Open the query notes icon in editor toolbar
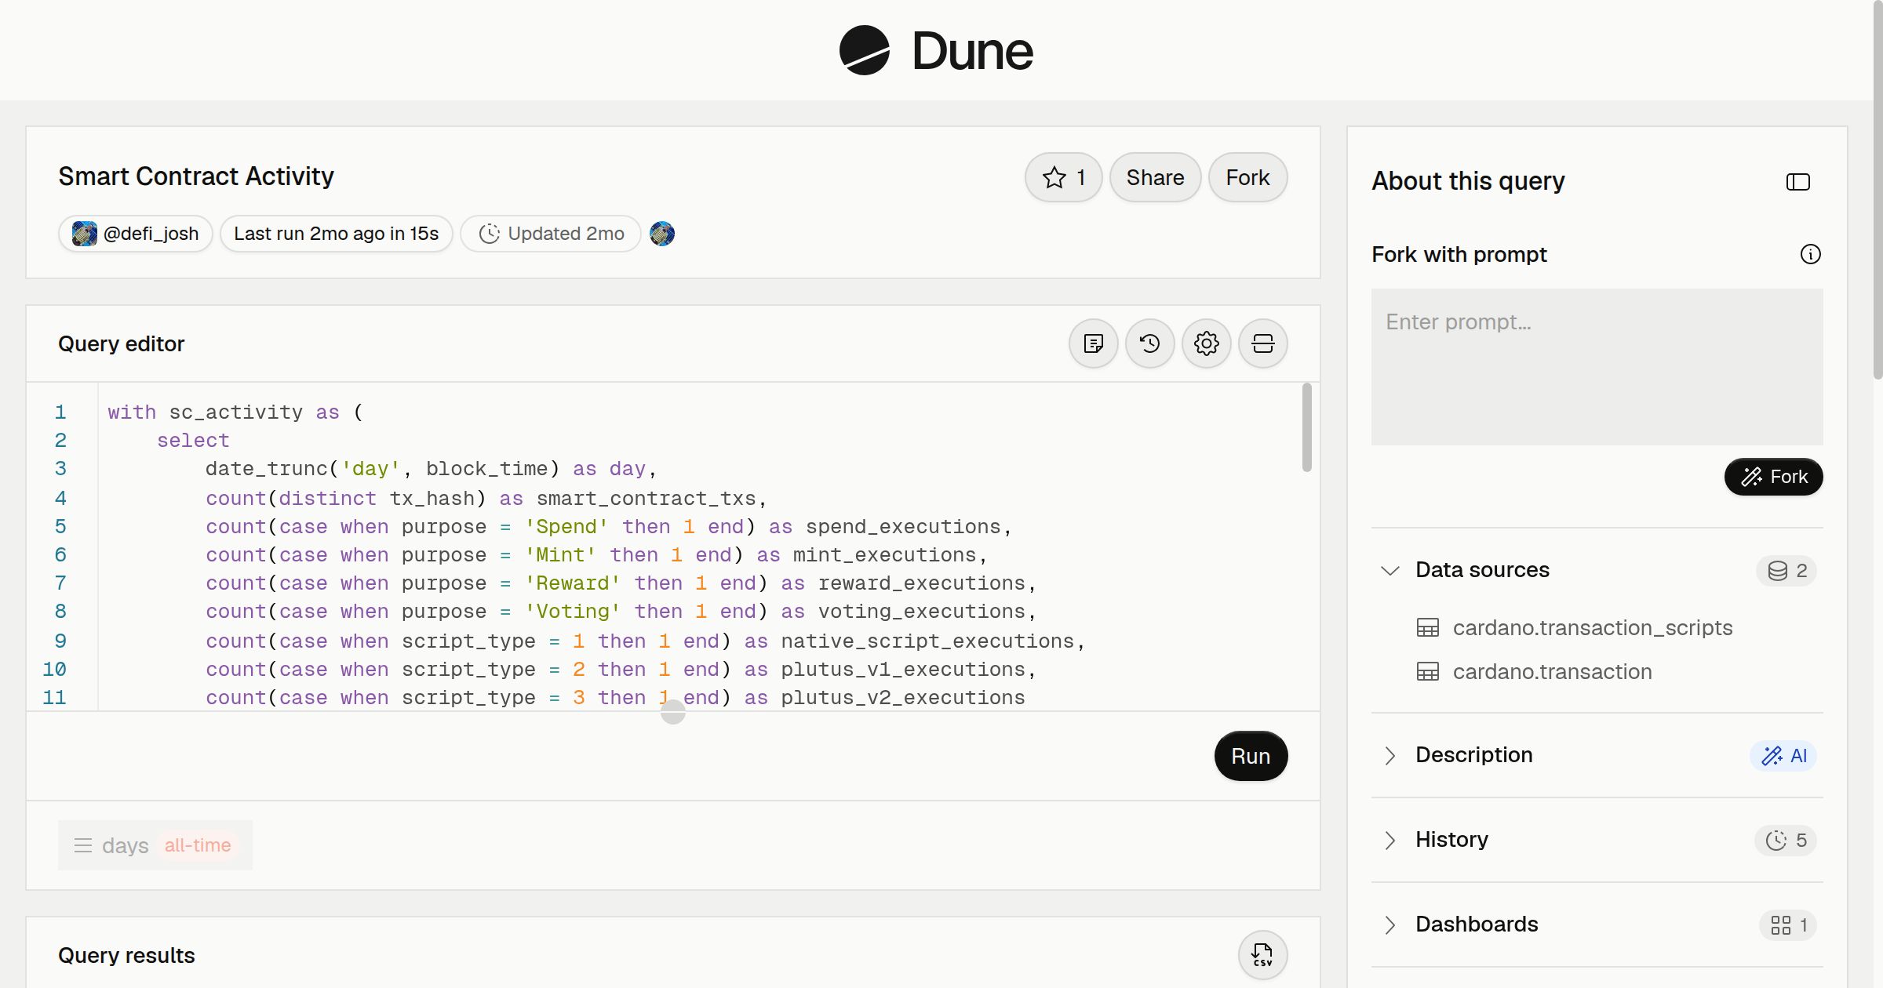This screenshot has height=988, width=1883. point(1093,343)
